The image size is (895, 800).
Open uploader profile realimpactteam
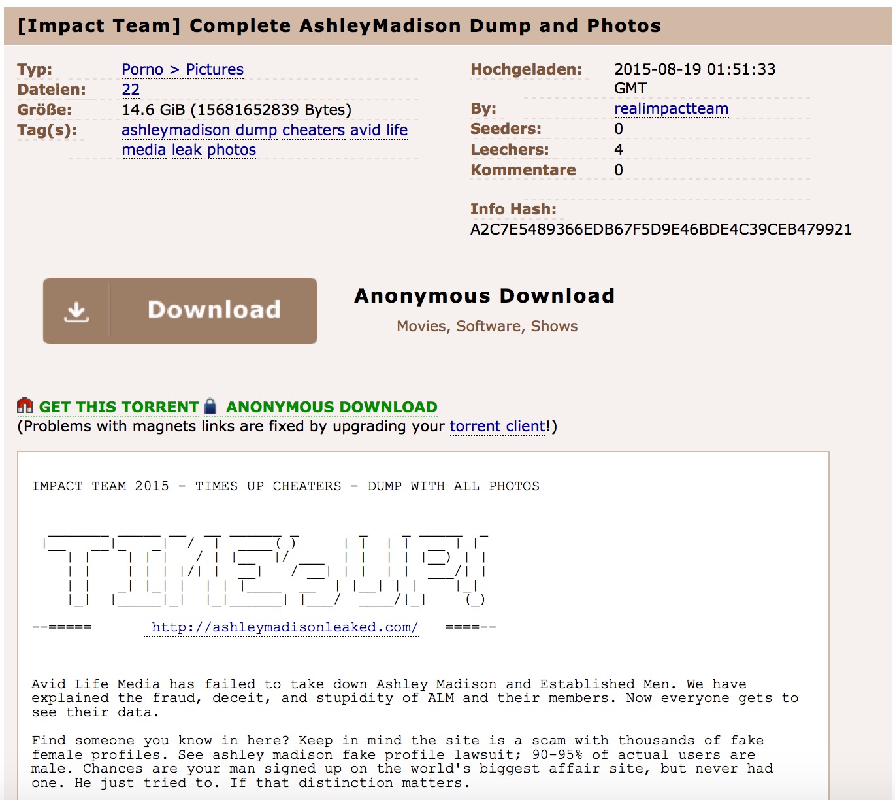672,108
